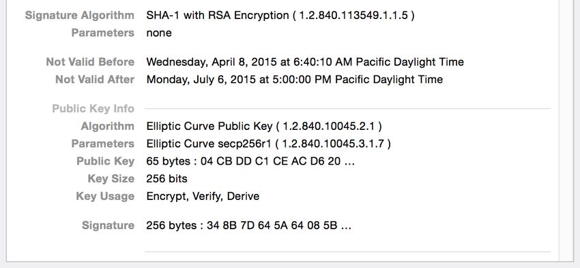Expand the 65 bytes public key data
Viewport: 580px width, 268px height.
click(x=250, y=161)
